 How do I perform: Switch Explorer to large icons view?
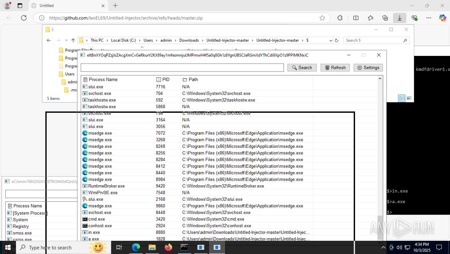[x=409, y=98]
